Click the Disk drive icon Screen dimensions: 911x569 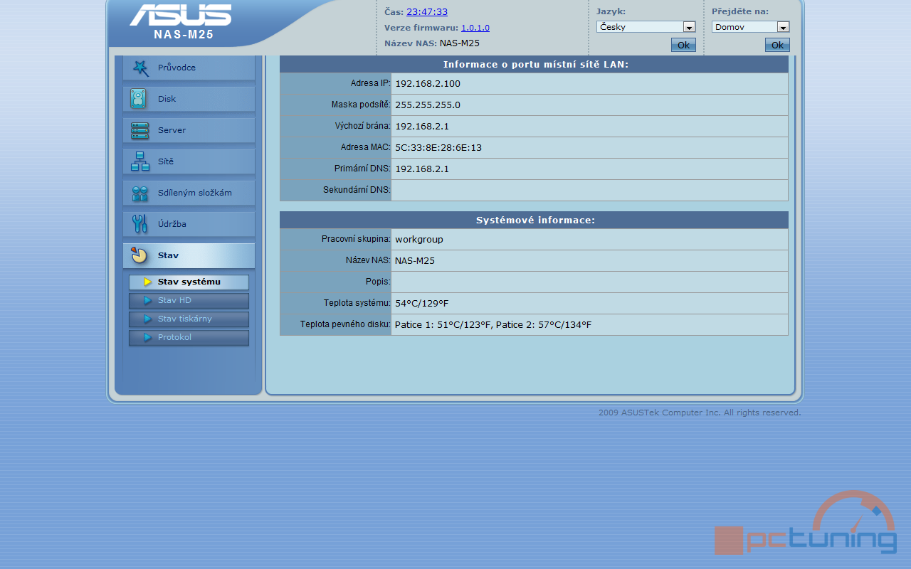pyautogui.click(x=139, y=99)
